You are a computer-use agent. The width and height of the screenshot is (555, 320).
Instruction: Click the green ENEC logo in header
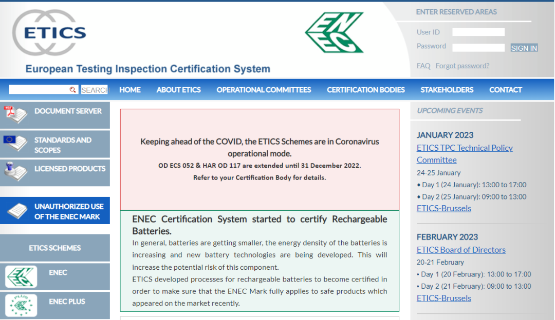pyautogui.click(x=334, y=33)
